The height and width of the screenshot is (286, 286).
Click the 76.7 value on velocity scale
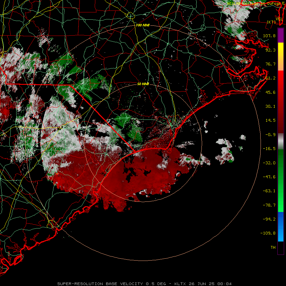point(270,64)
